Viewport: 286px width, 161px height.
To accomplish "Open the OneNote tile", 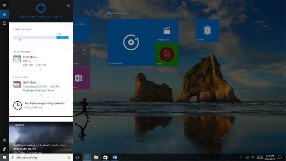I will click(x=81, y=78).
